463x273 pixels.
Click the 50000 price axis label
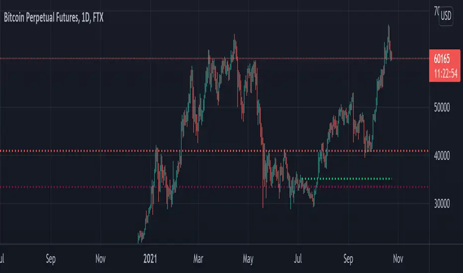[442, 107]
